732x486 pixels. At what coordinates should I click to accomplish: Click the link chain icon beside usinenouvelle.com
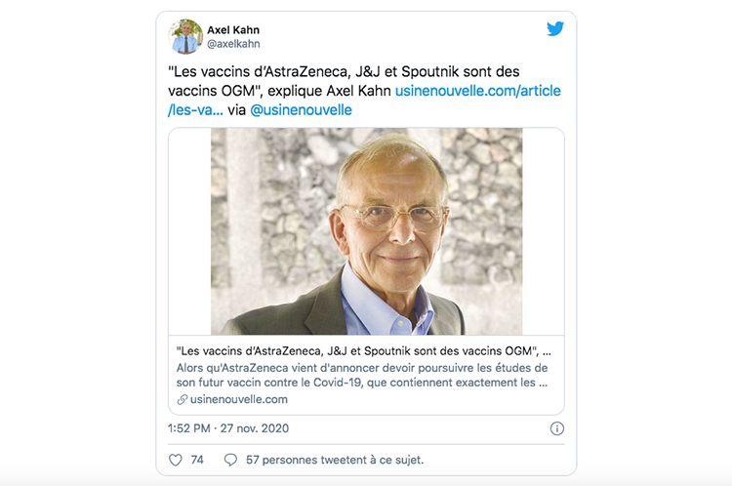(182, 399)
